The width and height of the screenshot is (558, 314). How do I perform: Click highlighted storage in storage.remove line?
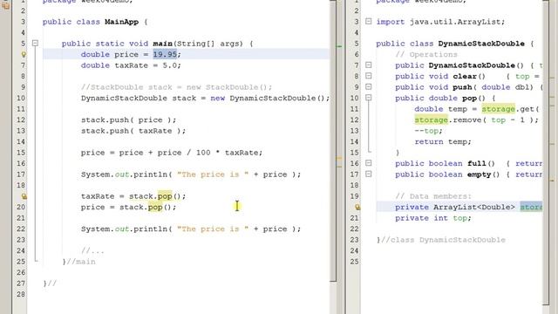coord(431,120)
